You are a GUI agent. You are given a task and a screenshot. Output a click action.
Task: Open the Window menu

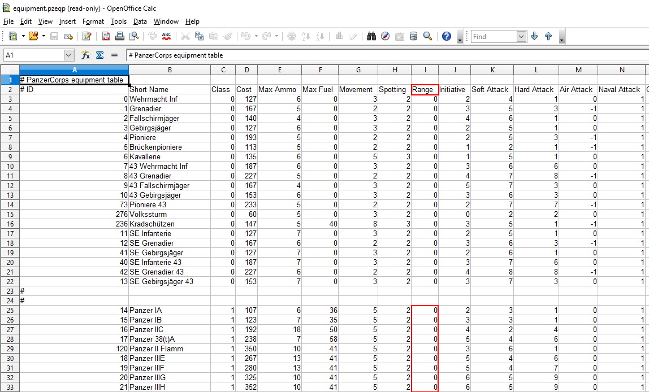click(x=166, y=21)
